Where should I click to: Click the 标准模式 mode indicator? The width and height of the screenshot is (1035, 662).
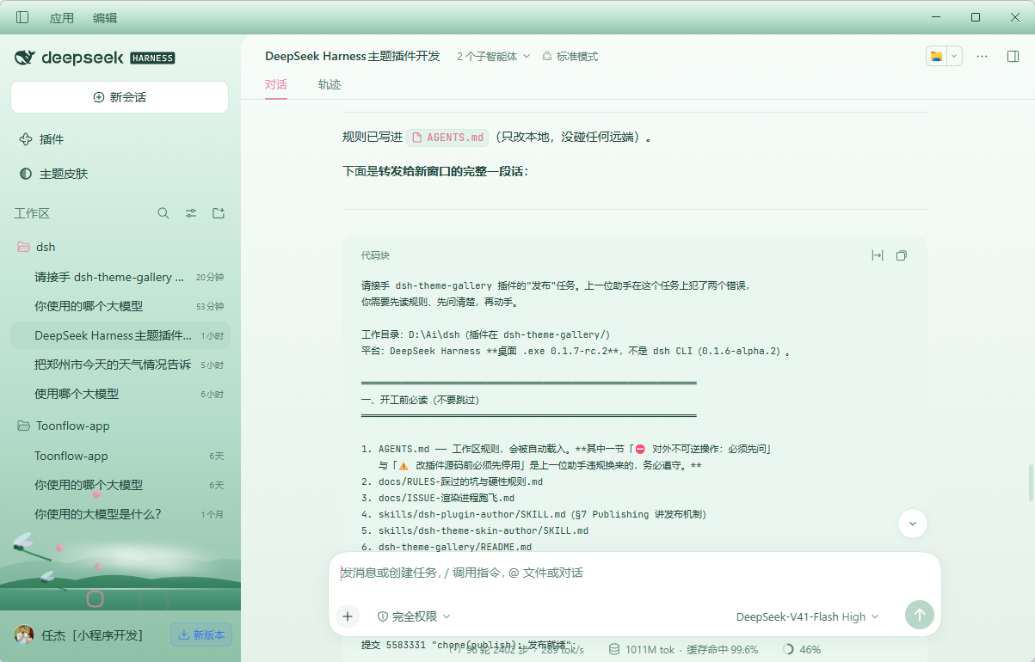570,57
